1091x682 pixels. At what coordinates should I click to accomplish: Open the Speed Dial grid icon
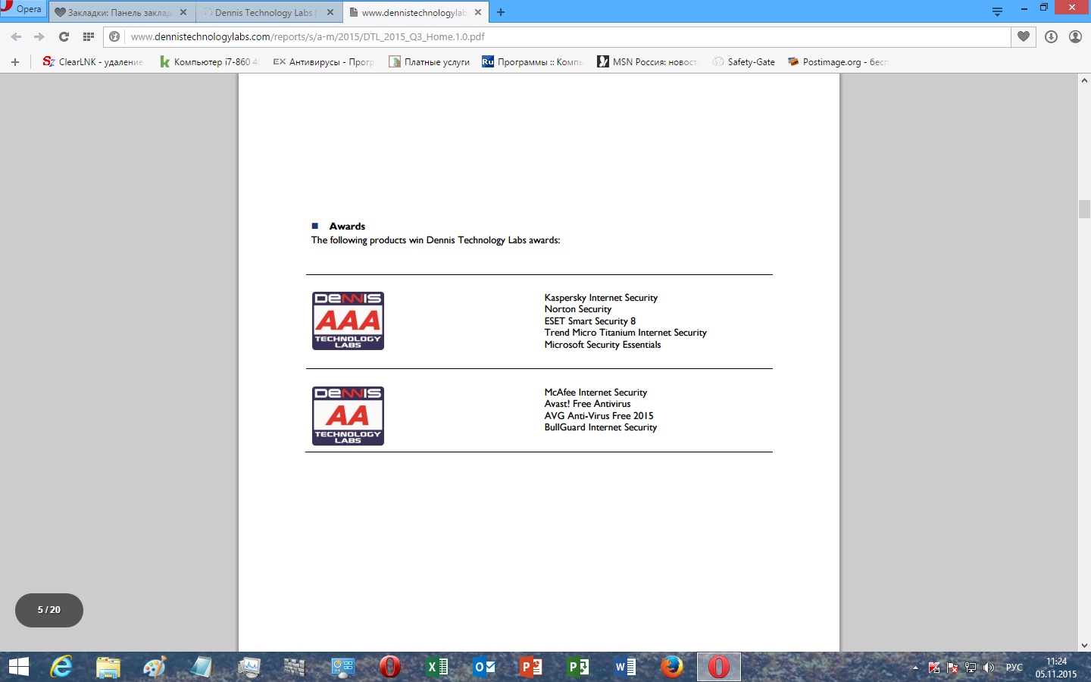[x=89, y=36]
